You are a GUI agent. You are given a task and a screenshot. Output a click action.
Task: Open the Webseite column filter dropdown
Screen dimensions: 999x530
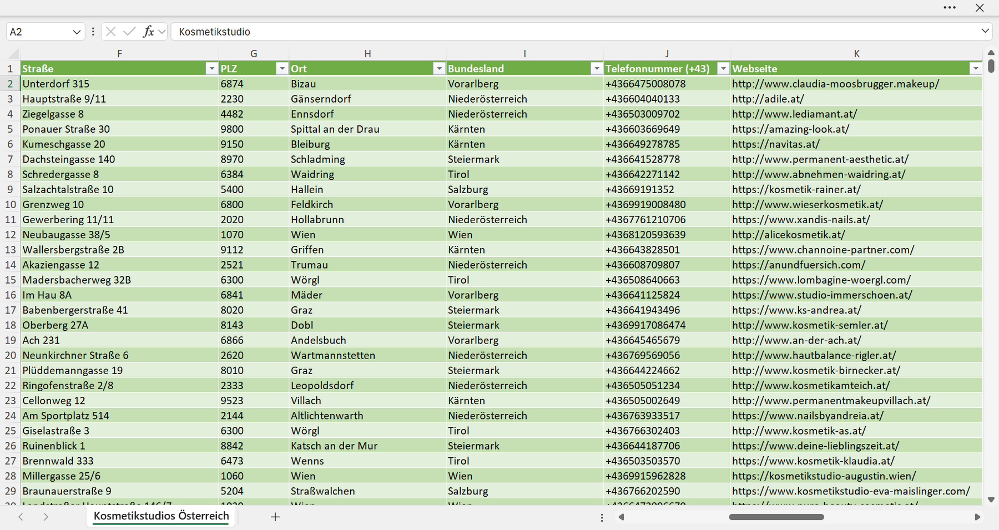pos(976,68)
